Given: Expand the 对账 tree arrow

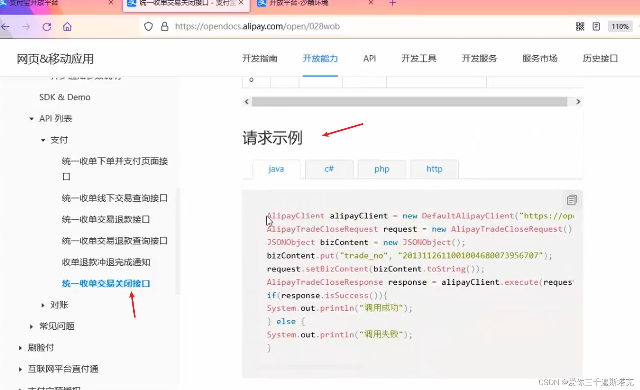Looking at the screenshot, I should click(x=43, y=305).
